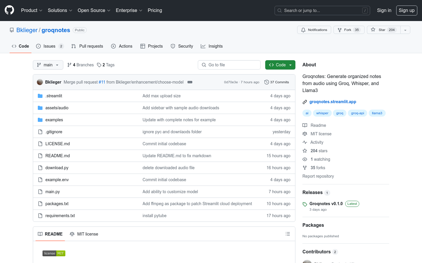Expand the green Code dropdown
422x263 pixels.
click(280, 65)
